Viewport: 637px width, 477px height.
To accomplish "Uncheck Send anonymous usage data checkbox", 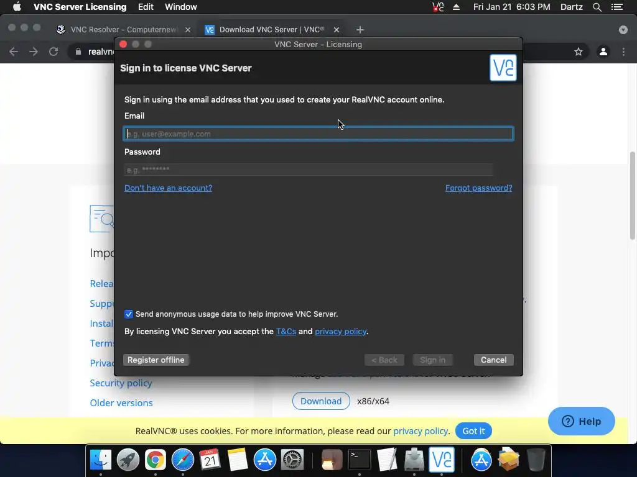I will click(129, 314).
